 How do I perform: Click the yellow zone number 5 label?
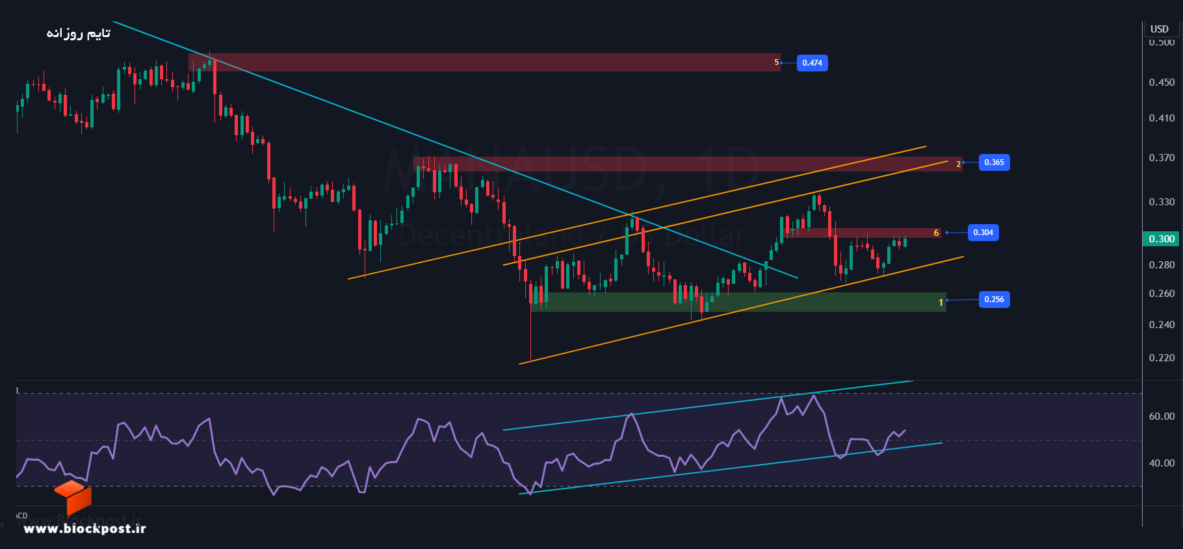[x=776, y=62]
